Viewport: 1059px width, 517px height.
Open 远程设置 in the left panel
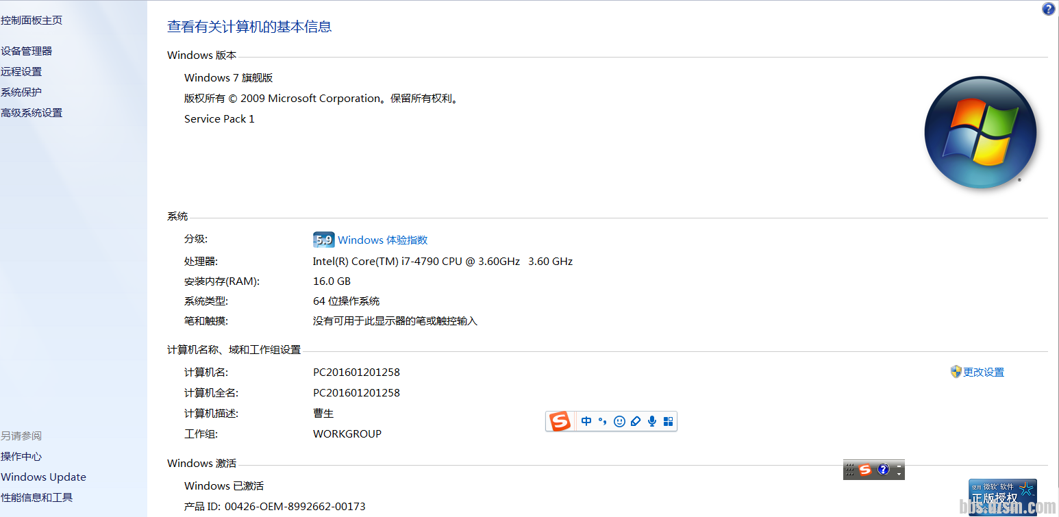coord(21,71)
